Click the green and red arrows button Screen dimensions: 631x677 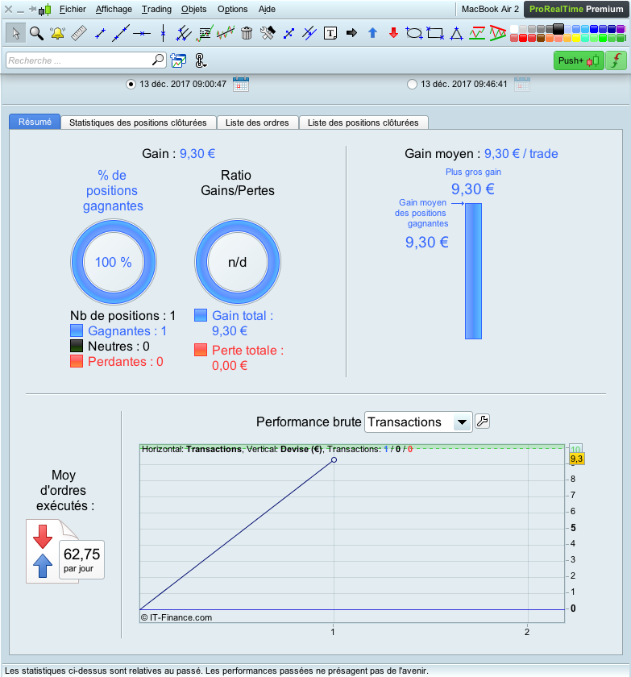pos(616,60)
